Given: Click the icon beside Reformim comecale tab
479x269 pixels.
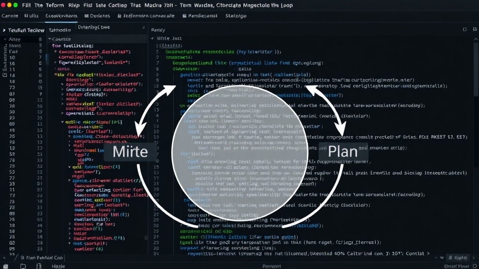Looking at the screenshot, I should point(119,16).
